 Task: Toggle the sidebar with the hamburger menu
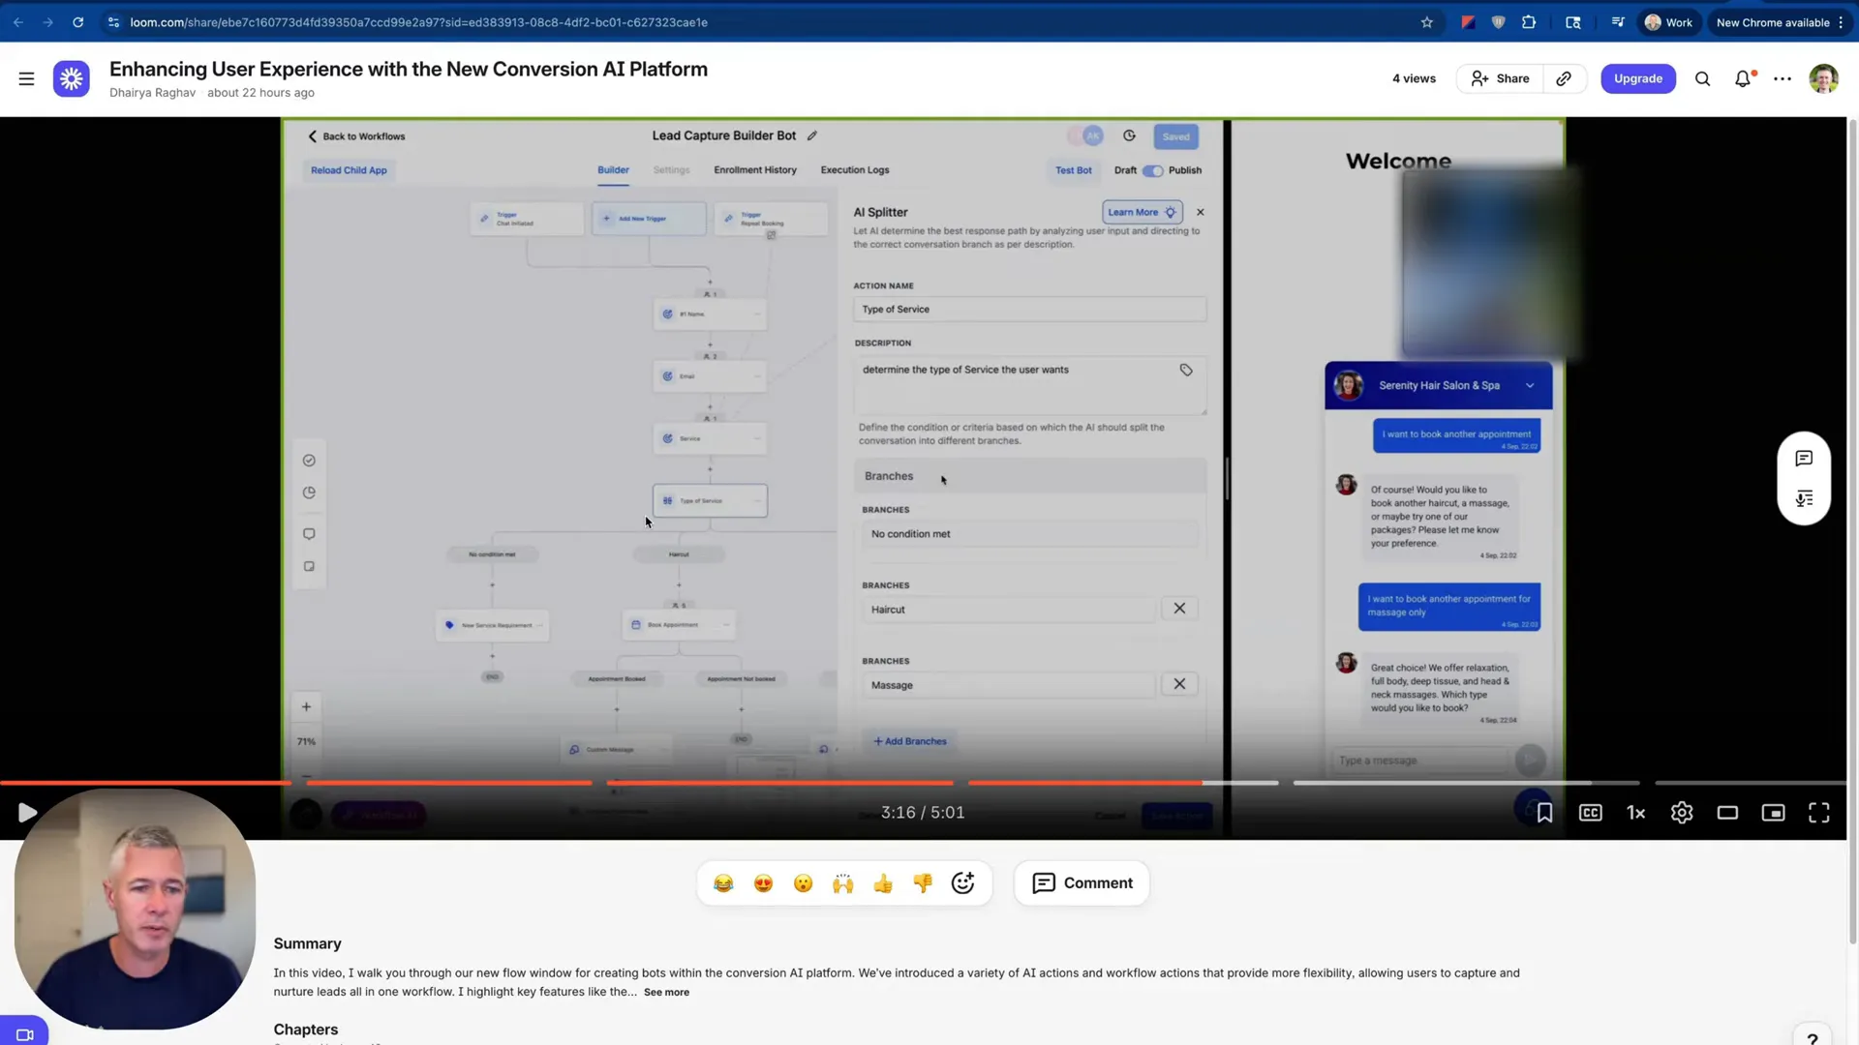click(26, 78)
